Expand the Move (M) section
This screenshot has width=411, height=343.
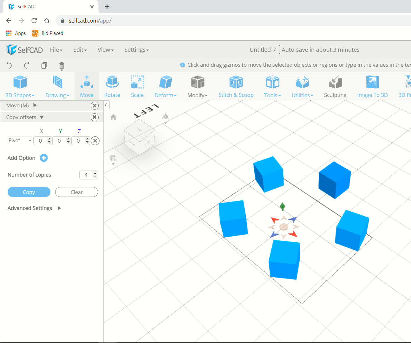point(35,105)
